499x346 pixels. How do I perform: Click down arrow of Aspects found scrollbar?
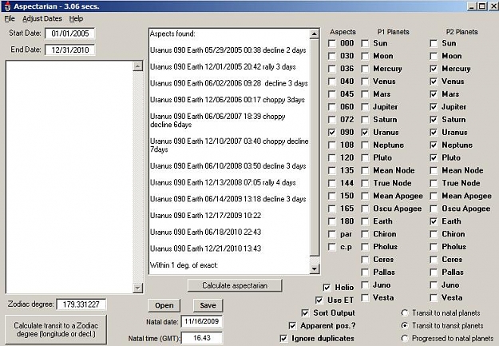point(314,268)
